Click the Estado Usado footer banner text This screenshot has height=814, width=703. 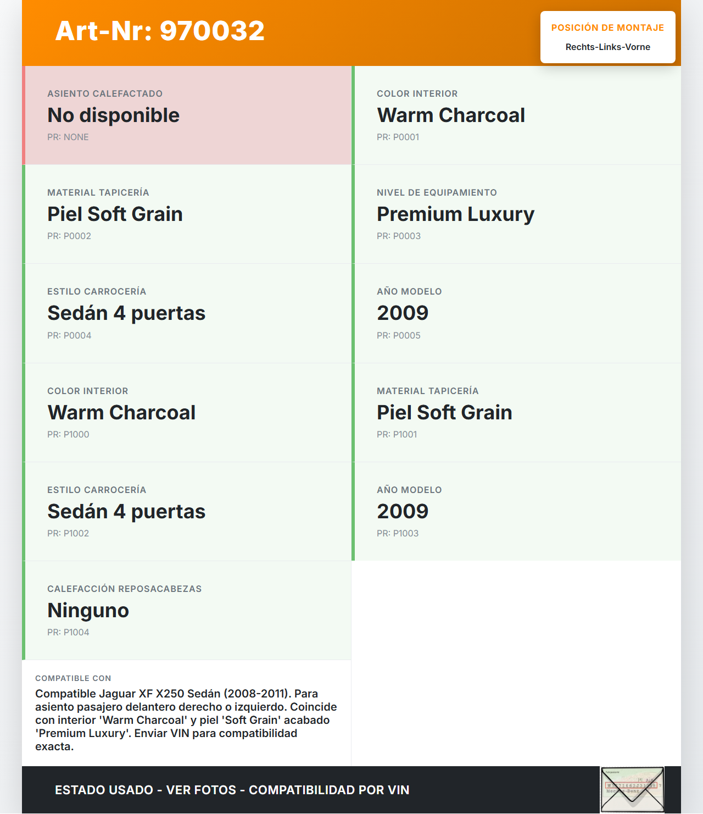pyautogui.click(x=232, y=790)
